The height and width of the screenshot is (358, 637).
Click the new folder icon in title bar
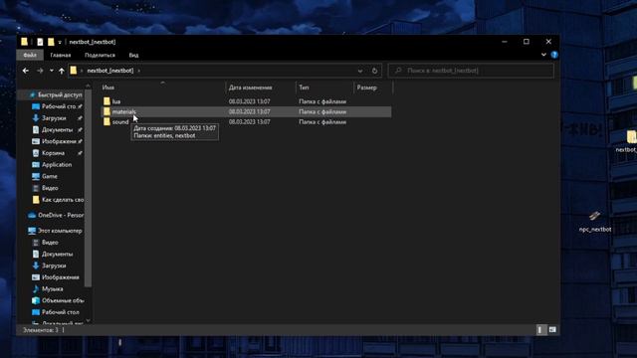point(51,42)
